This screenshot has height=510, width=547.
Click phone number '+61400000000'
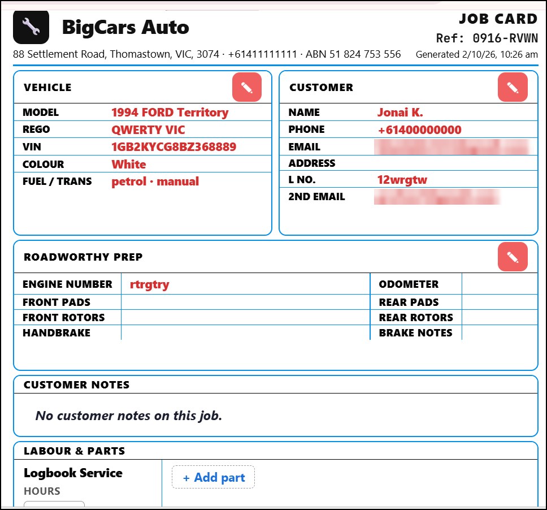[x=419, y=130]
